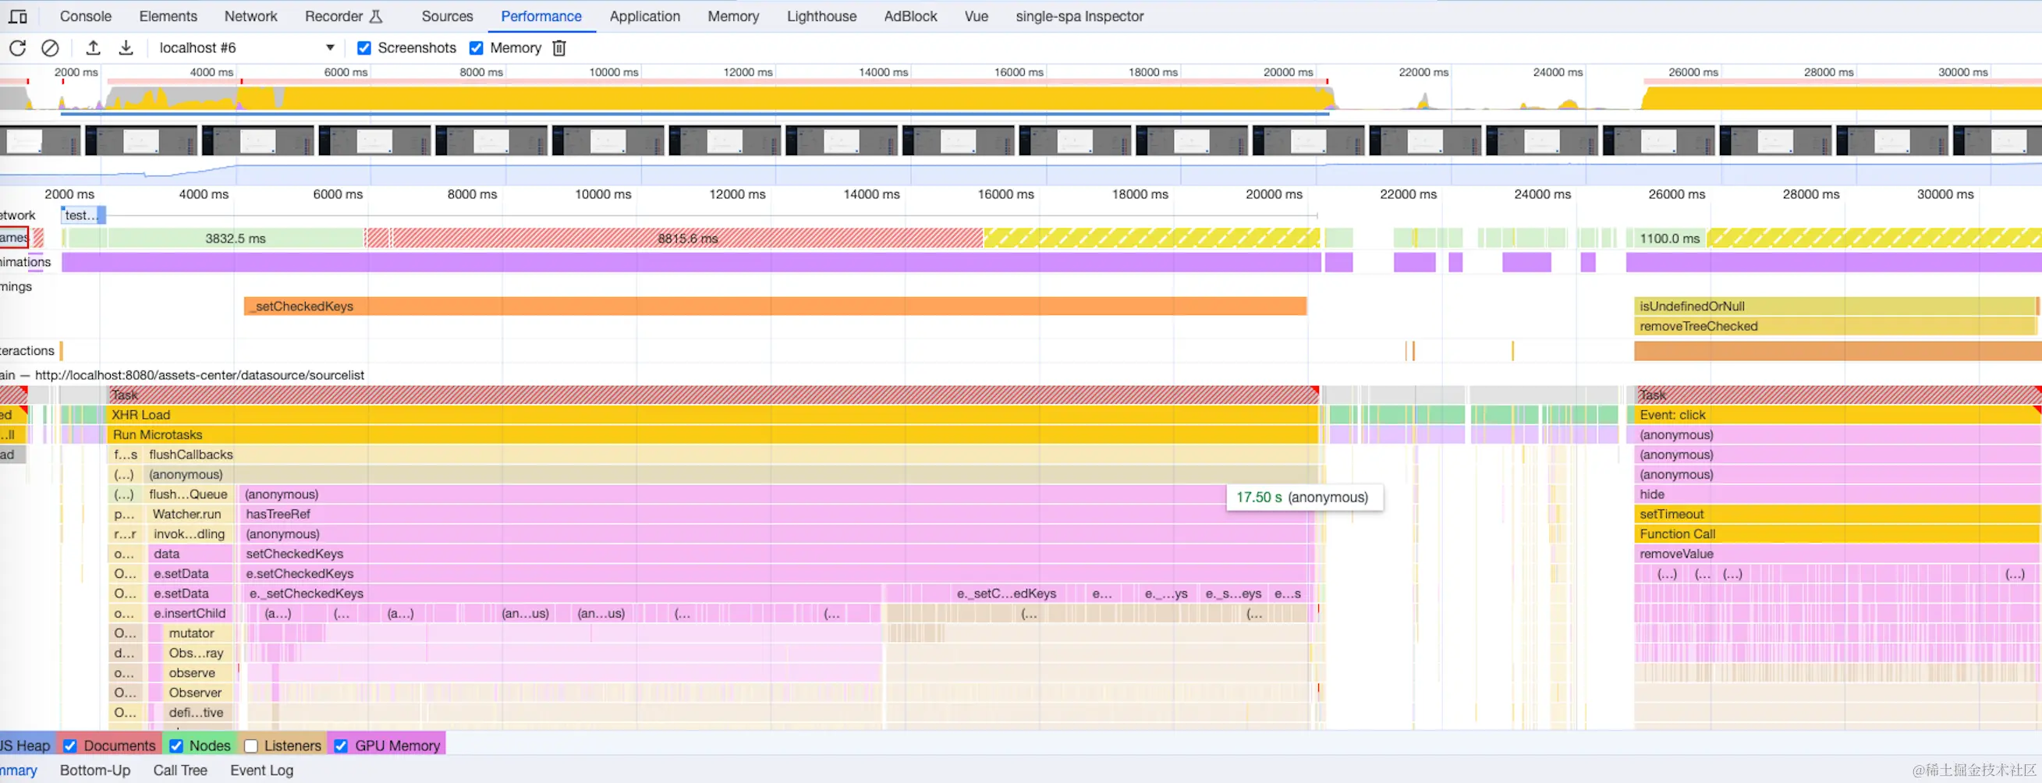Select the XHR Load flame entry
2042x783 pixels.
pos(712,414)
